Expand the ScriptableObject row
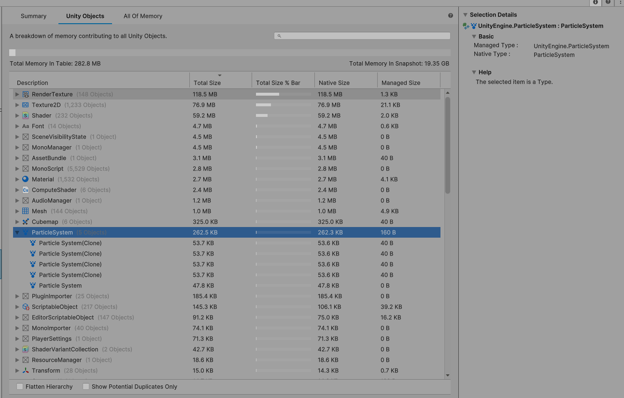Viewport: 624px width, 398px height. [17, 307]
